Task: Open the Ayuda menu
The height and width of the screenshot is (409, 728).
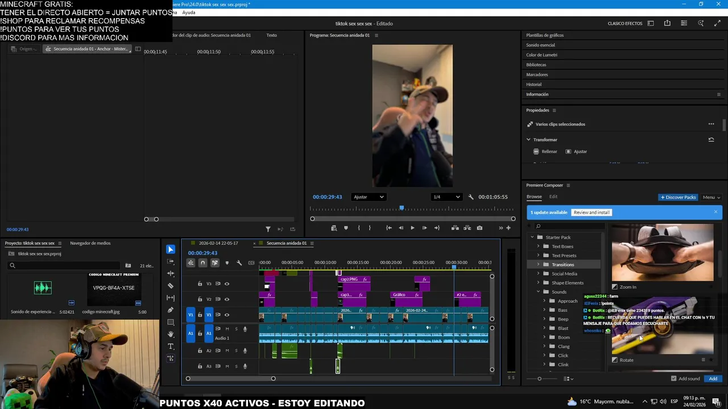Action: pyautogui.click(x=189, y=12)
